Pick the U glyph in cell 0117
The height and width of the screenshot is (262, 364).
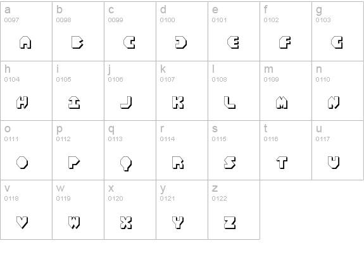click(334, 163)
